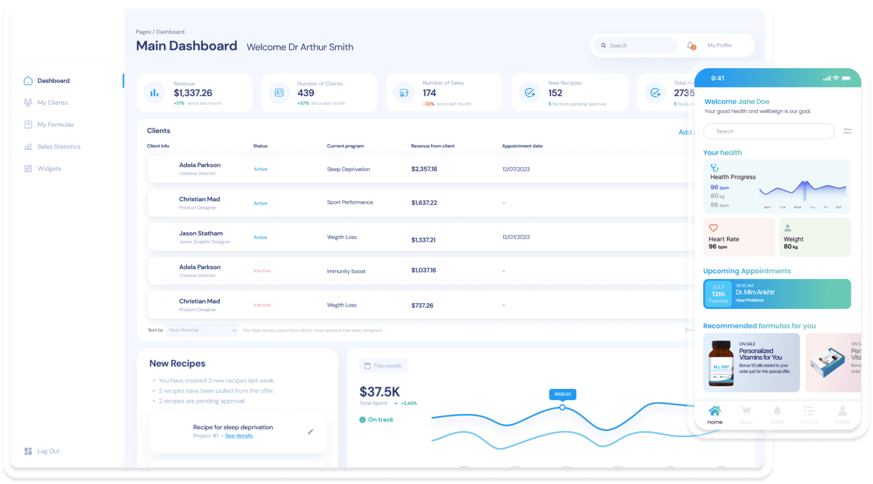Click the Current program column header
873x484 pixels.
345,146
